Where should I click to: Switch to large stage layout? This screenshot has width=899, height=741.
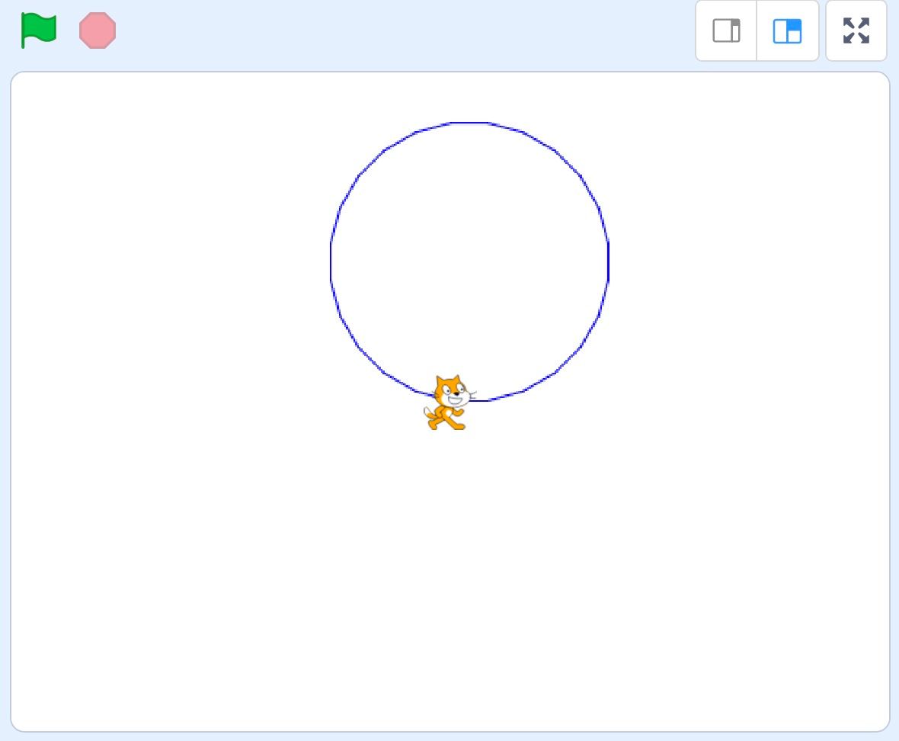(787, 31)
